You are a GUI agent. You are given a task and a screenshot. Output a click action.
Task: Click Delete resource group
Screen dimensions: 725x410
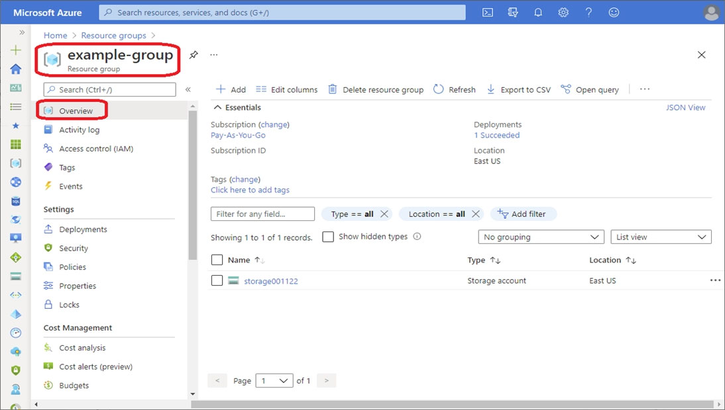click(x=376, y=89)
